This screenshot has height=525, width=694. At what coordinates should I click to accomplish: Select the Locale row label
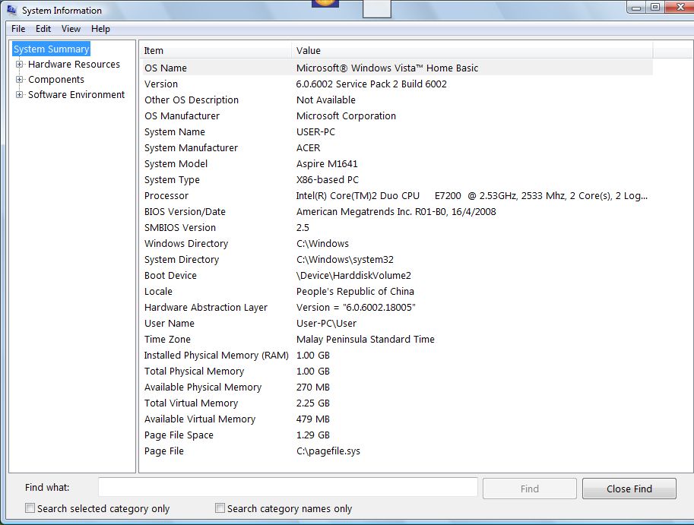[x=158, y=291]
